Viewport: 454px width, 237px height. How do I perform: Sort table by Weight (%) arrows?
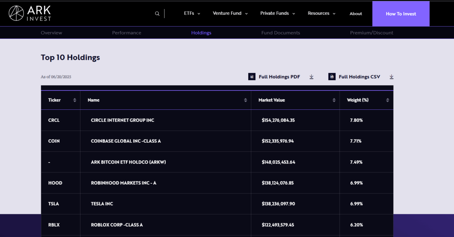pyautogui.click(x=387, y=100)
